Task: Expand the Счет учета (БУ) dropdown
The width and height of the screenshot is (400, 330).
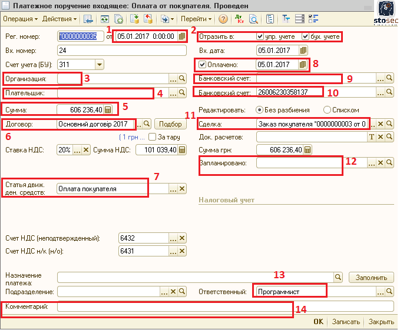Action: point(100,65)
